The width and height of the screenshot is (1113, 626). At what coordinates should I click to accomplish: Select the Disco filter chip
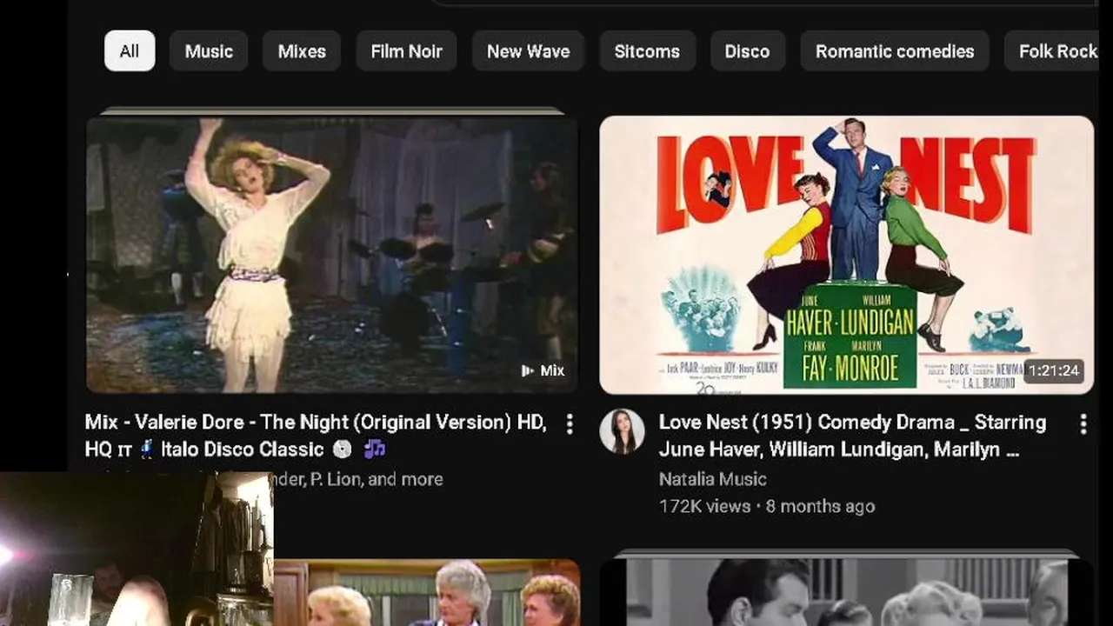coord(747,51)
